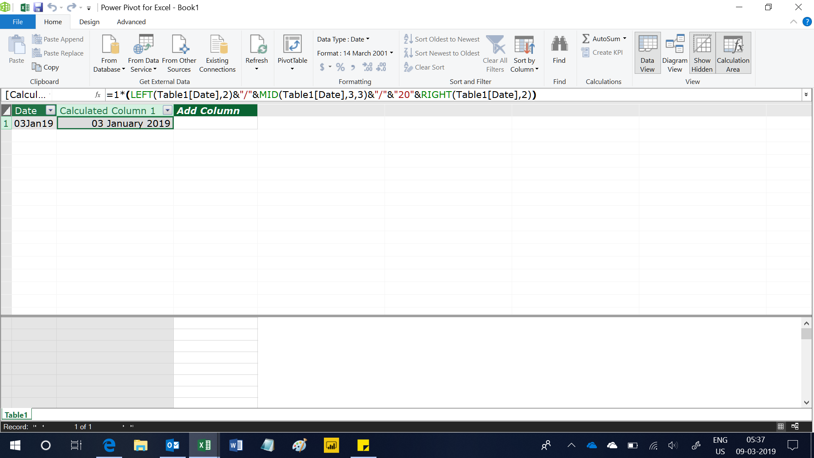Go to first record button
The width and height of the screenshot is (814, 458).
pyautogui.click(x=35, y=426)
